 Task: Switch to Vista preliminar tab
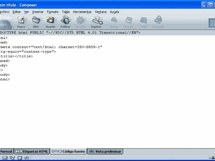tap(105, 151)
